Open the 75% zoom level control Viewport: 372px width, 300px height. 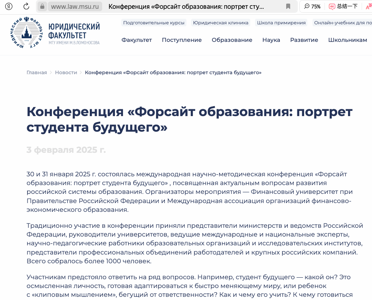click(x=312, y=6)
